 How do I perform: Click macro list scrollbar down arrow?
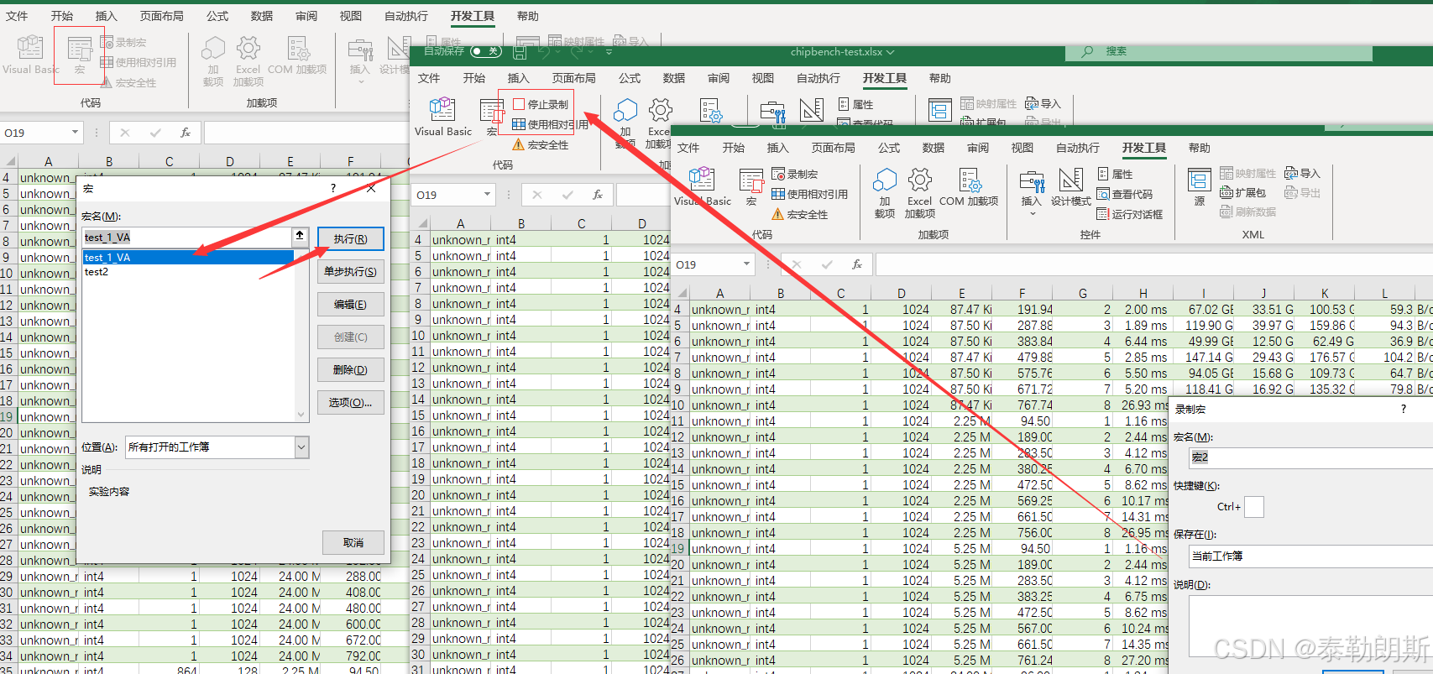(x=301, y=414)
